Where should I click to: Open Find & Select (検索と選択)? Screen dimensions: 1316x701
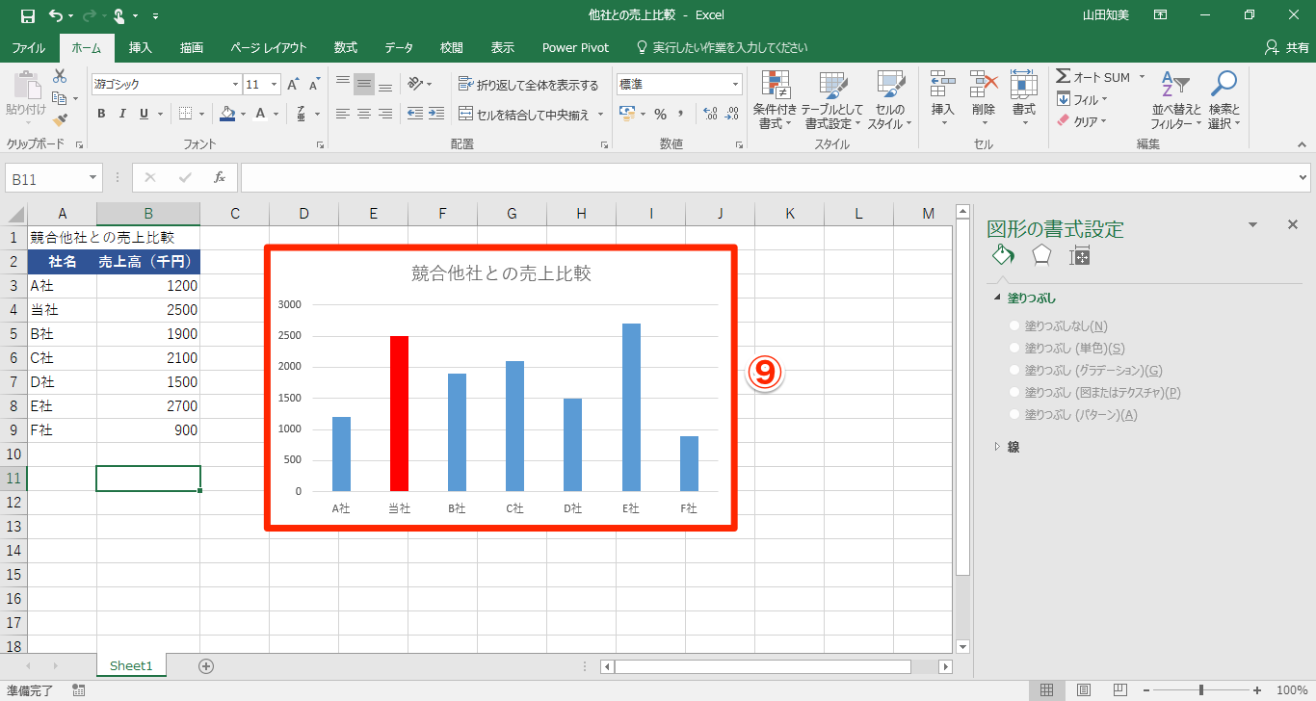(1224, 100)
